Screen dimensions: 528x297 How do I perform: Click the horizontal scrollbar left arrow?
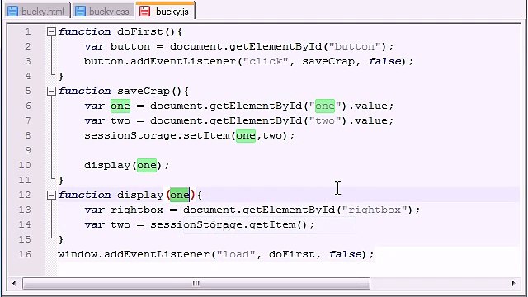point(14,283)
